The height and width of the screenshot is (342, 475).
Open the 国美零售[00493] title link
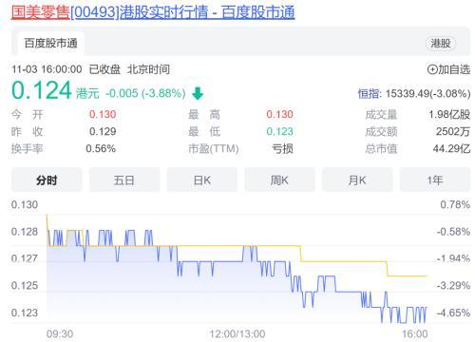(153, 12)
